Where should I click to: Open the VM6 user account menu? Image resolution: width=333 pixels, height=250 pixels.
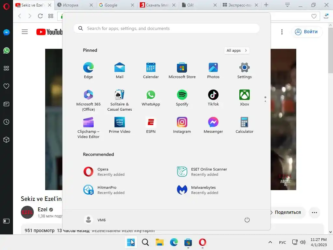click(x=95, y=220)
